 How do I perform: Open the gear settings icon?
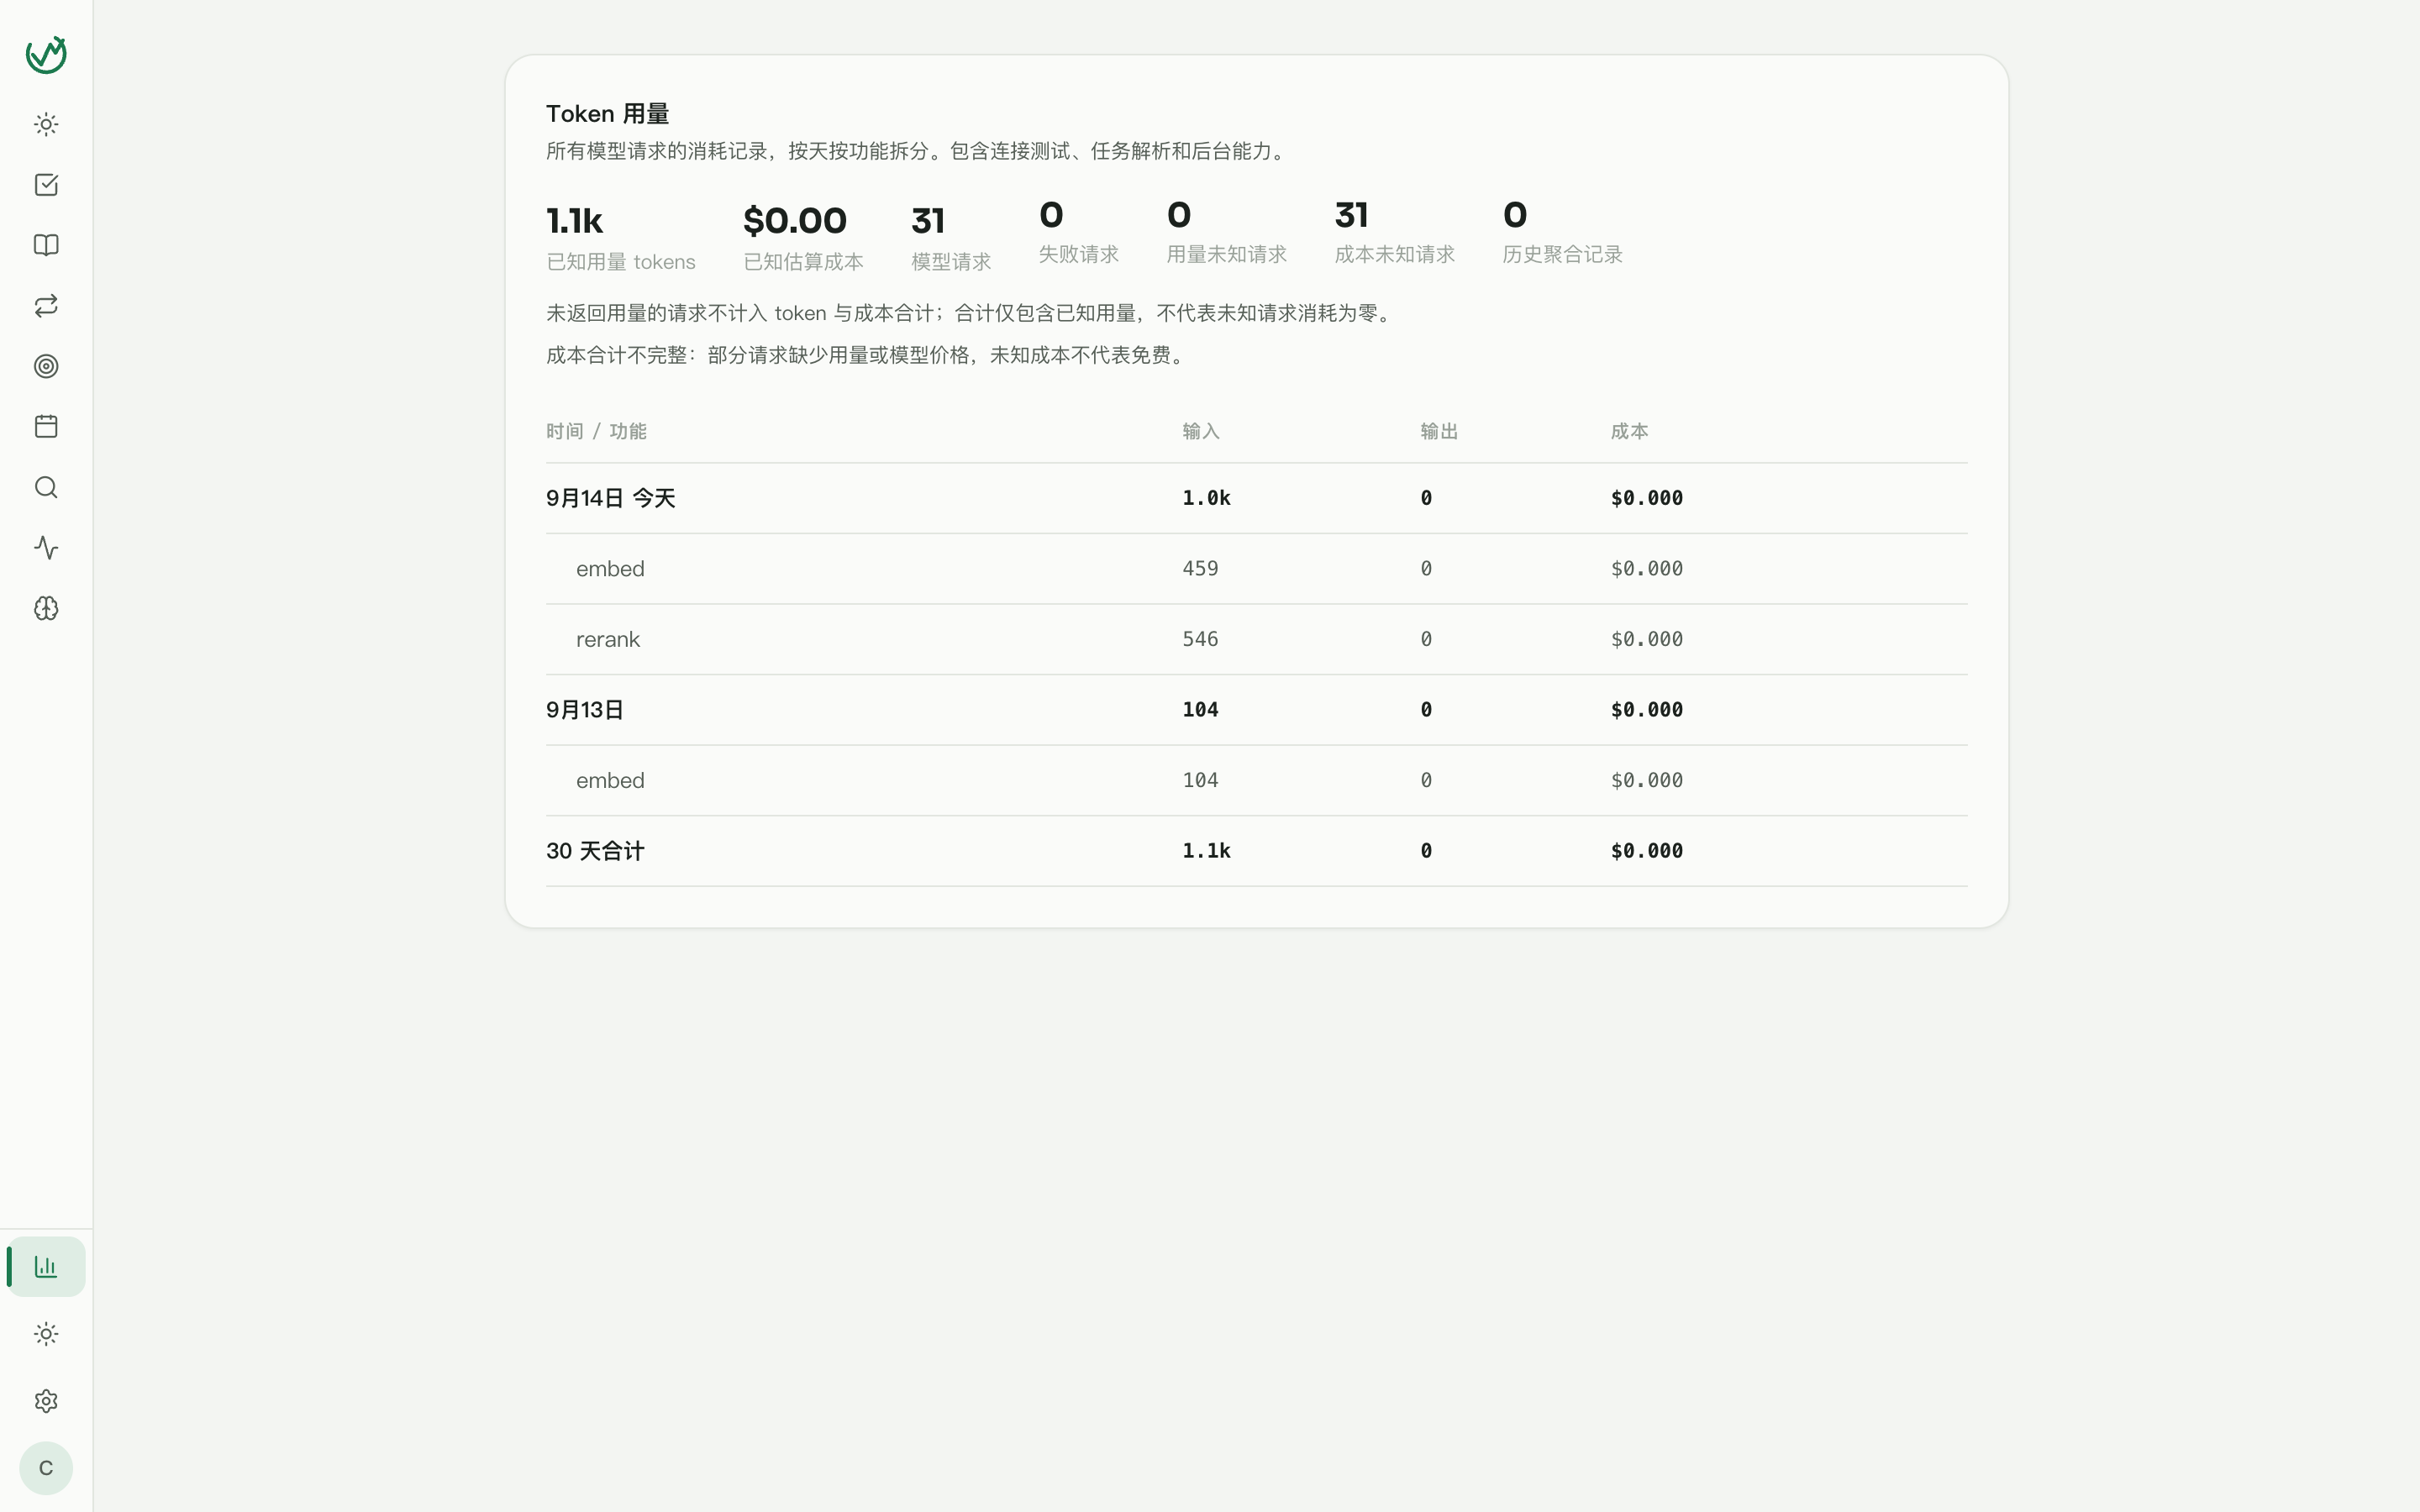pos(46,1401)
